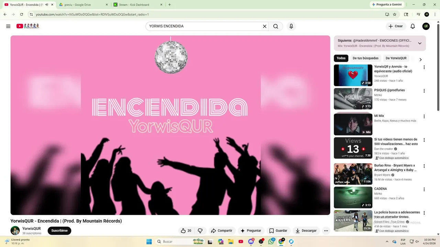440x247 pixels.
Task: Select the Todos filter chip
Action: coord(341,58)
